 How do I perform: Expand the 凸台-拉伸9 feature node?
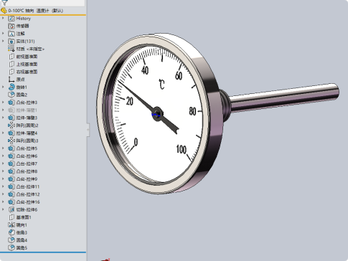click(x=3, y=179)
